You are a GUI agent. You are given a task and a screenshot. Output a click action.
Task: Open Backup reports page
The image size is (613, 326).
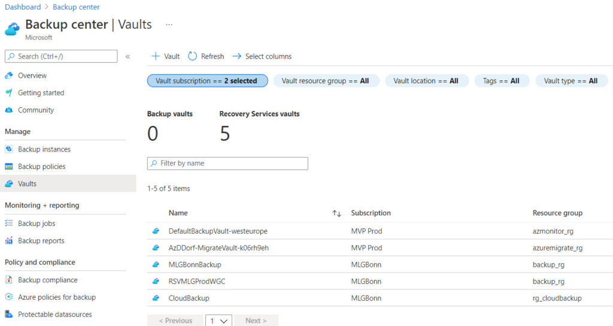(x=41, y=240)
